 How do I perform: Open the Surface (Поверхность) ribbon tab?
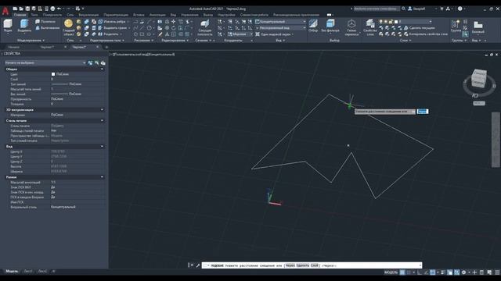click(52, 15)
